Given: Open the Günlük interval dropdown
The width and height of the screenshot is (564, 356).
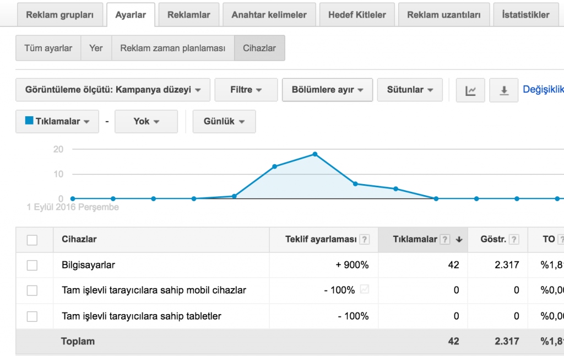Looking at the screenshot, I should click(x=224, y=121).
